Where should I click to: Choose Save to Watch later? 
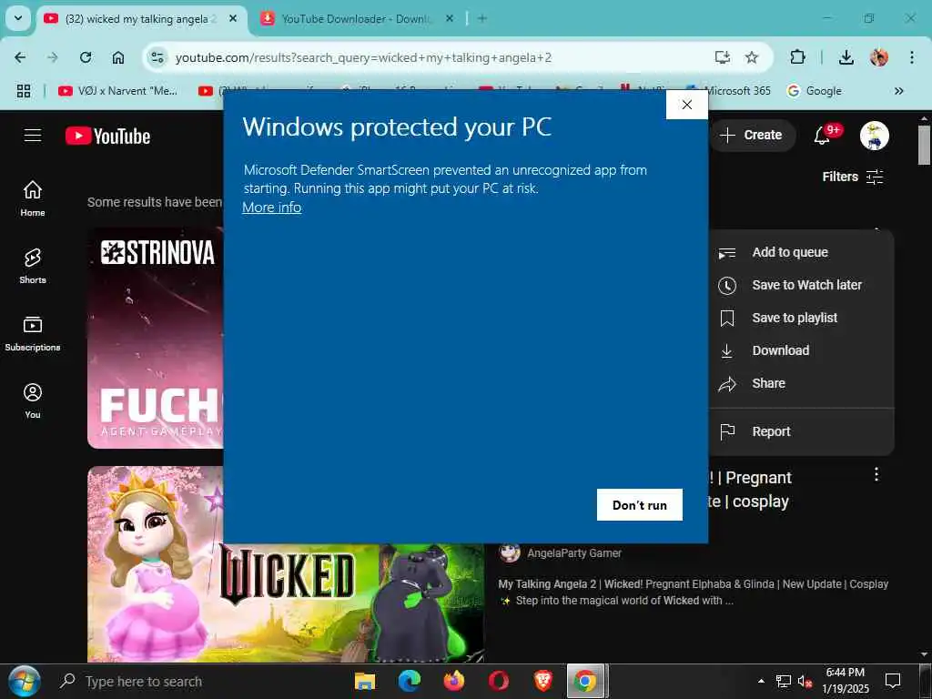[x=801, y=285]
